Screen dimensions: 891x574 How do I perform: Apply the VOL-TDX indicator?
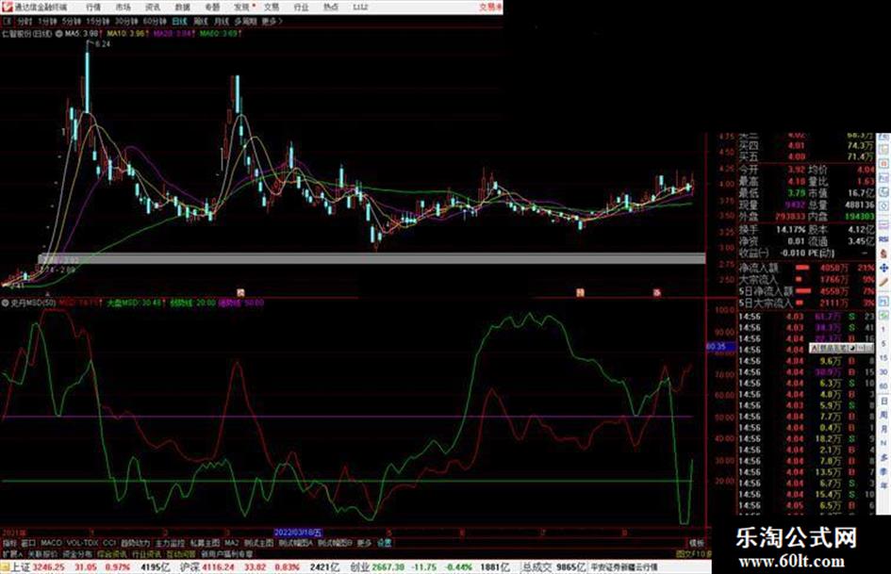(83, 543)
